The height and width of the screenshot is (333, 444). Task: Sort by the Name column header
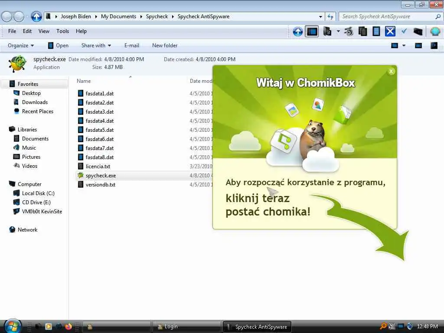(x=84, y=81)
